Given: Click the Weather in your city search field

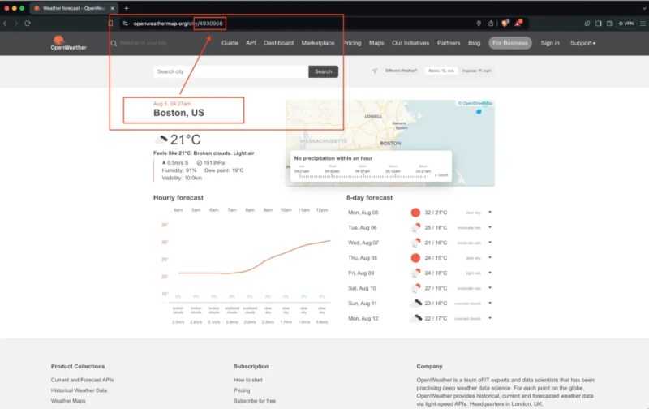Looking at the screenshot, I should pos(143,43).
